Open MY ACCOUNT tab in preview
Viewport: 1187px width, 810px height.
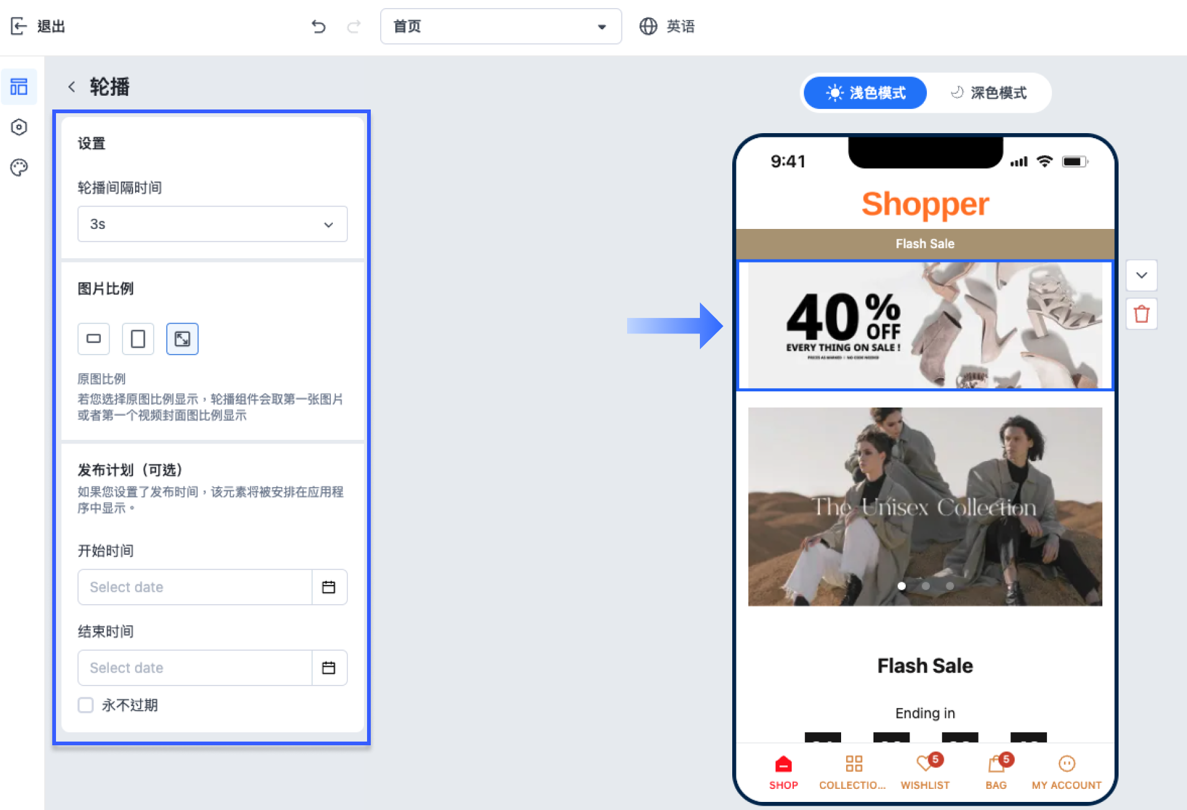point(1066,772)
